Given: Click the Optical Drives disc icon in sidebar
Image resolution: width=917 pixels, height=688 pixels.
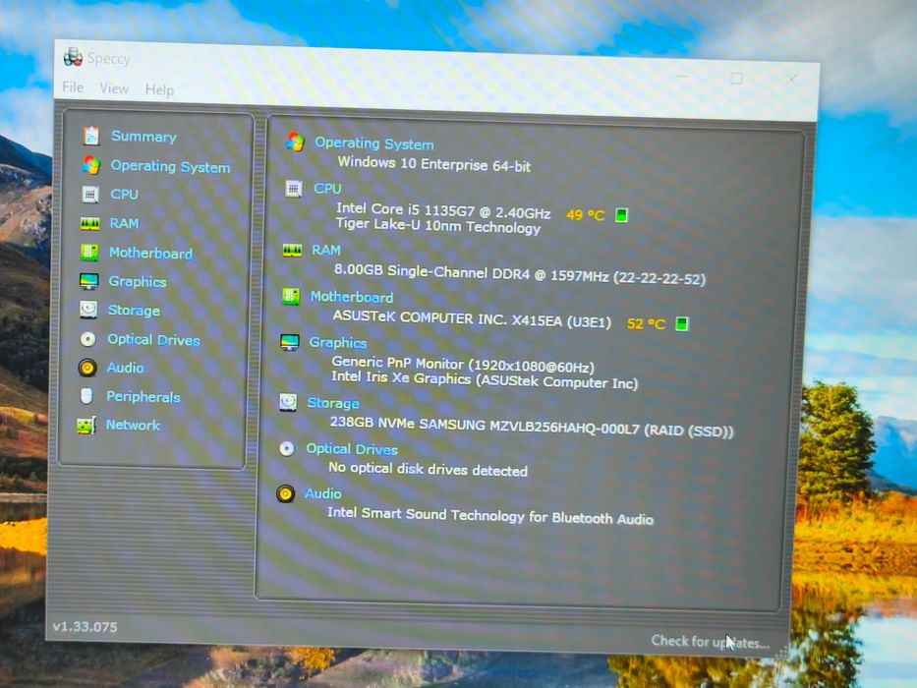Looking at the screenshot, I should pyautogui.click(x=87, y=339).
